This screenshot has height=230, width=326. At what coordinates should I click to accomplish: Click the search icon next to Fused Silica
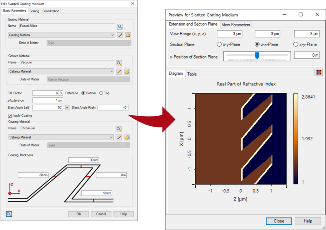point(120,27)
